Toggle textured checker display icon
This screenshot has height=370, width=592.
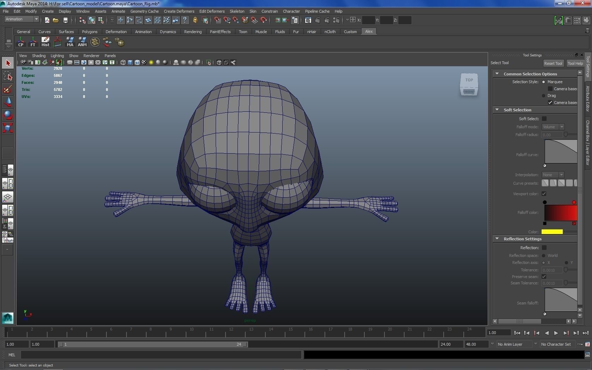144,62
